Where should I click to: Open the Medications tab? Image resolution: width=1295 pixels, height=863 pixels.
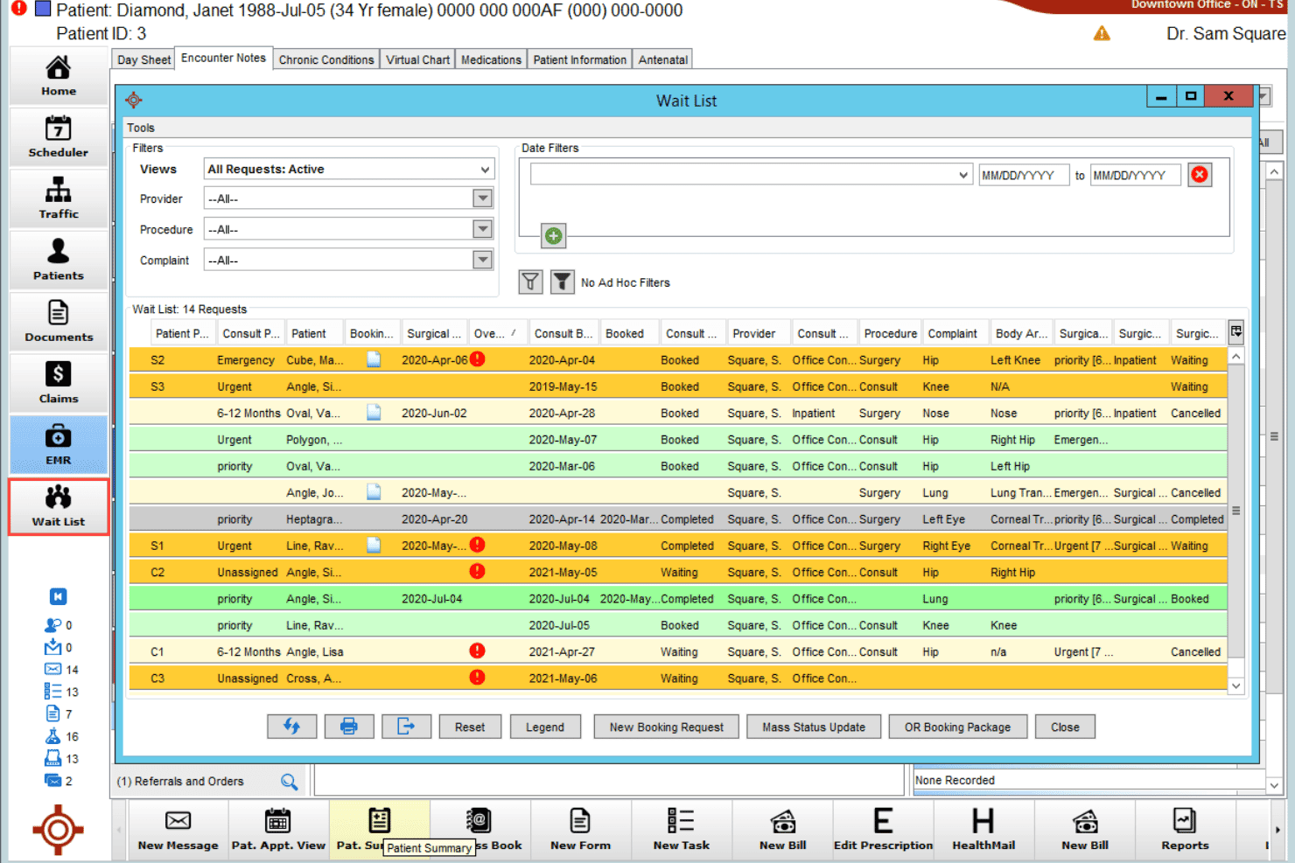coord(491,59)
